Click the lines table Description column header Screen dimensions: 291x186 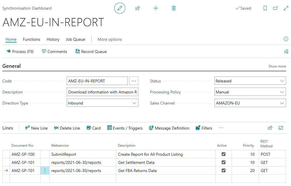click(x=127, y=145)
